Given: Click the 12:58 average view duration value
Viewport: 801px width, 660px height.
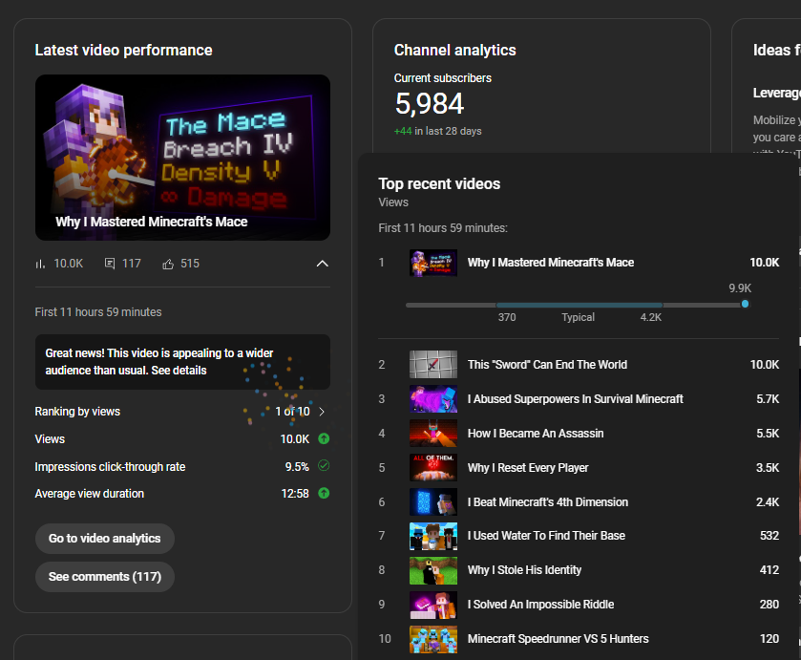Looking at the screenshot, I should (x=295, y=494).
